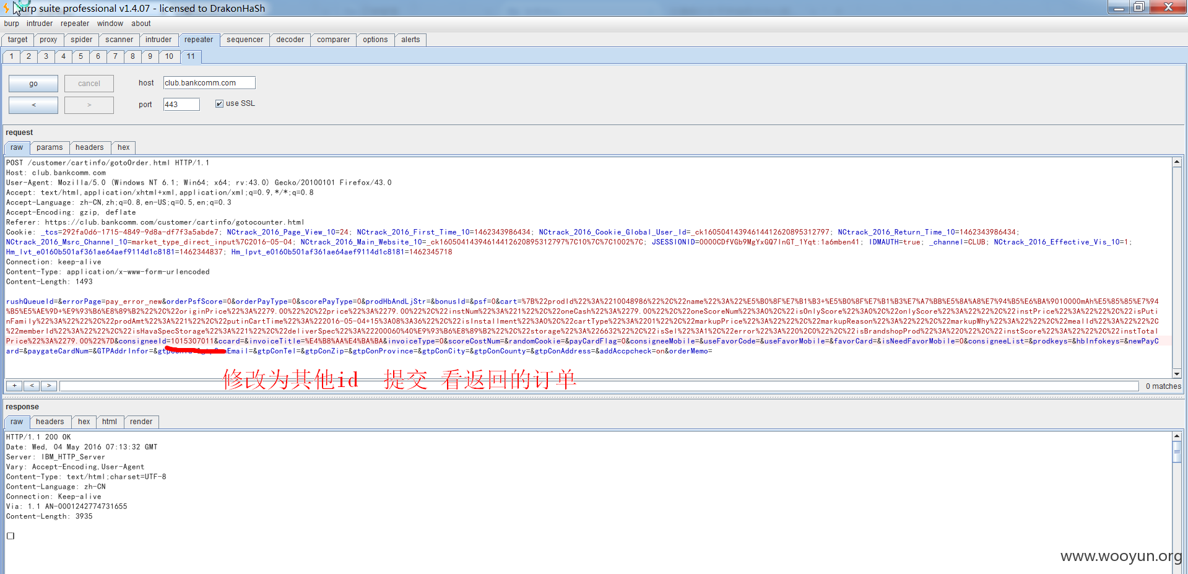Go forward in repeater history with > button
Image resolution: width=1188 pixels, height=574 pixels.
[x=89, y=105]
